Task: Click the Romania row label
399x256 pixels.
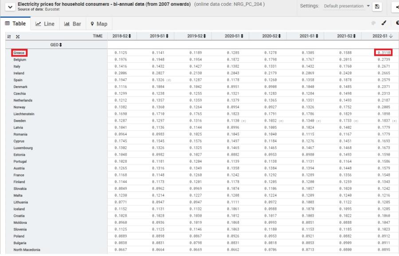Action: point(20,134)
